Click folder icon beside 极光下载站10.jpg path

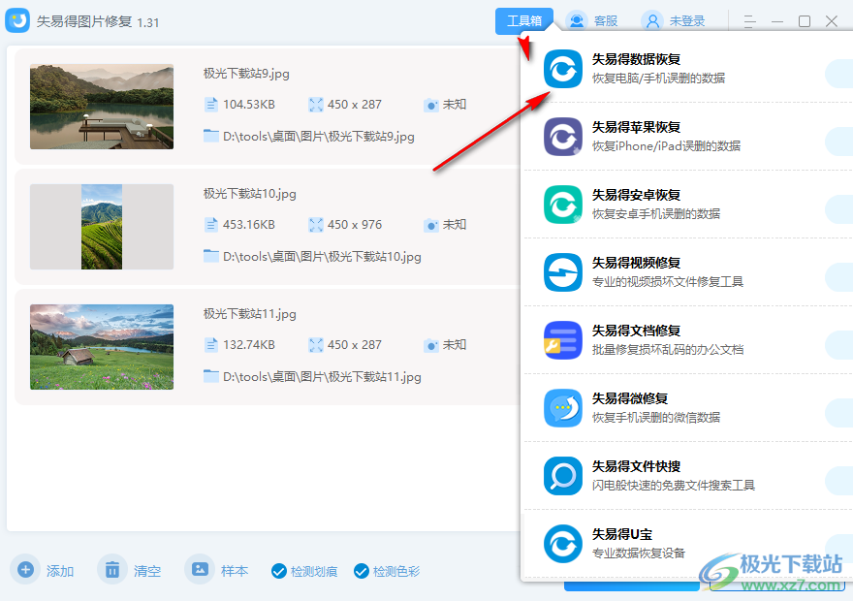211,256
